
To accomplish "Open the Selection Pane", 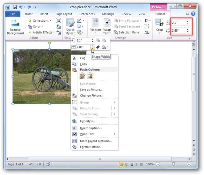I will (x=126, y=32).
